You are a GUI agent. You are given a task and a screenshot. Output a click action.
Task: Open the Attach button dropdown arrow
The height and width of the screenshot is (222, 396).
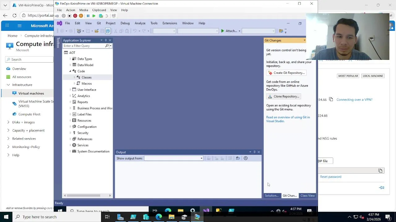pos(239,31)
